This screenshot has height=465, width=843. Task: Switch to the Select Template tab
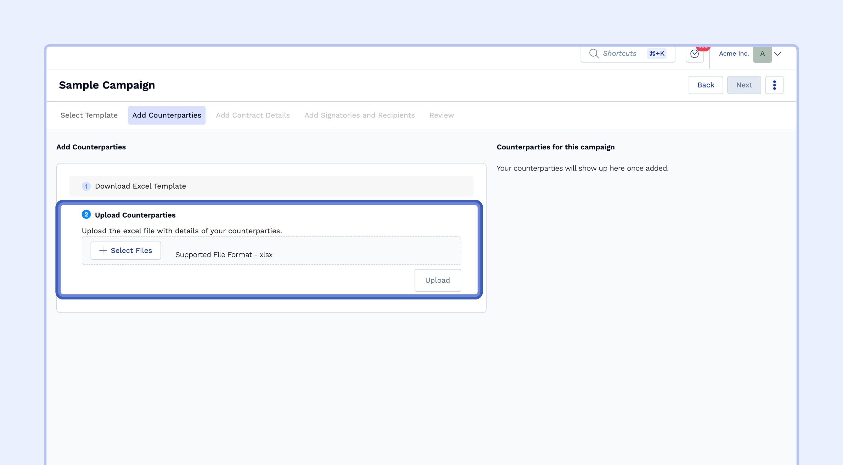click(x=89, y=115)
